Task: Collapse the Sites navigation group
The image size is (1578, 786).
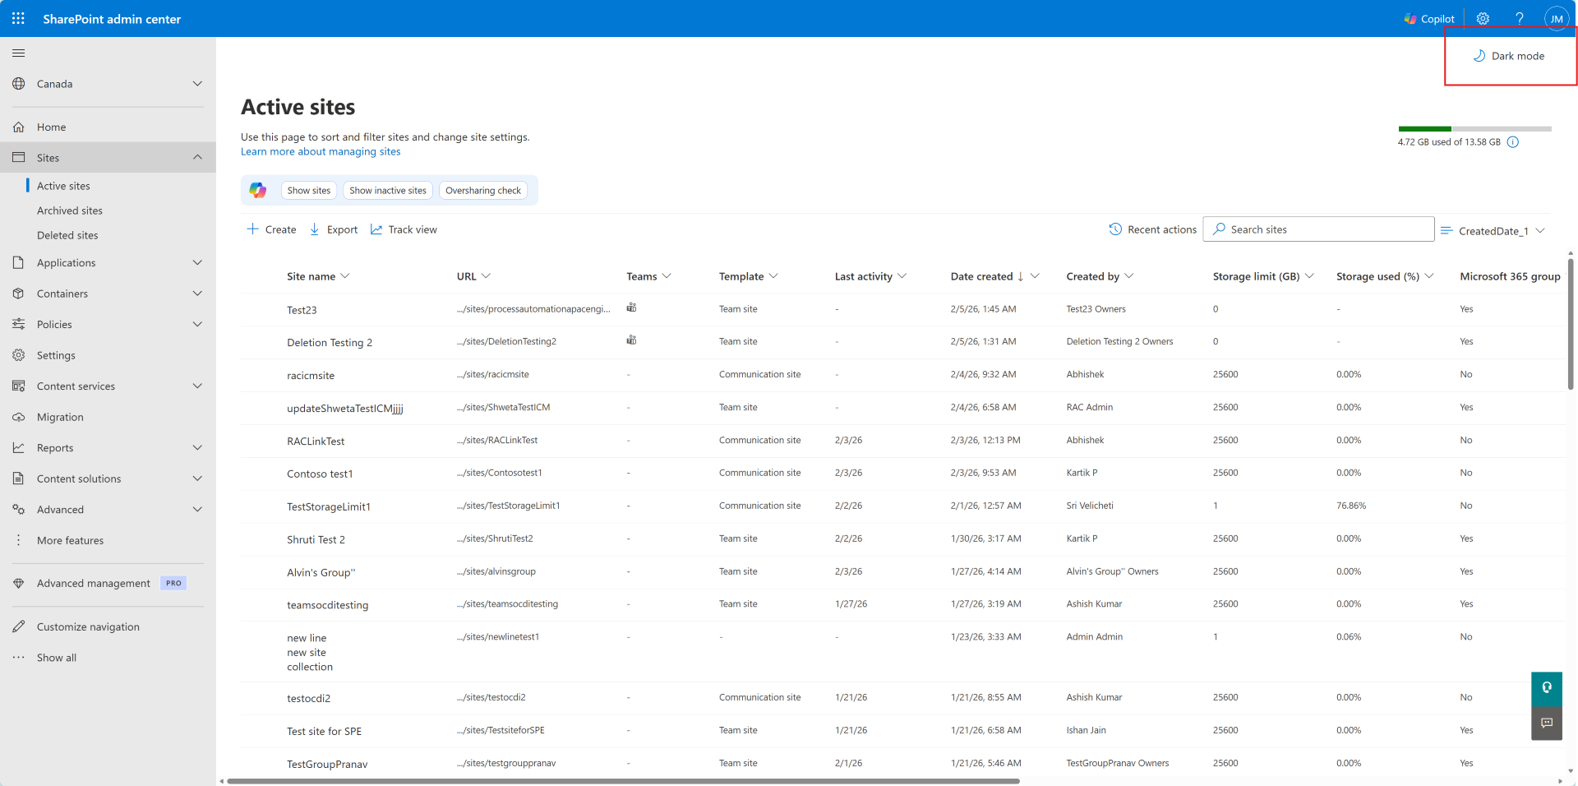Action: (x=108, y=157)
